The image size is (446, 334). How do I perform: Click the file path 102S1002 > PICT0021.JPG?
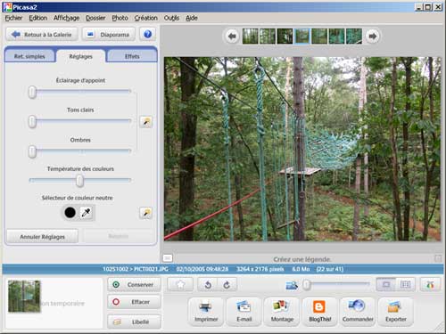click(136, 269)
